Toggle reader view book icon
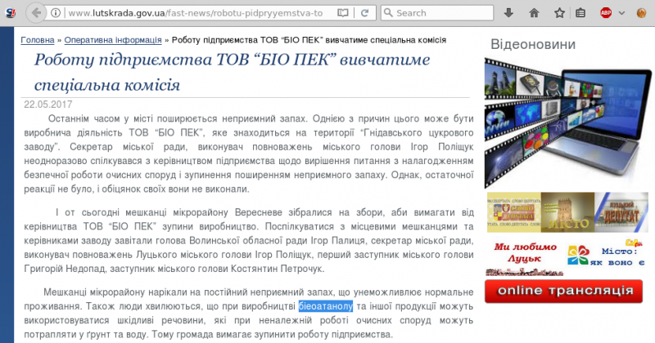 pos(342,13)
